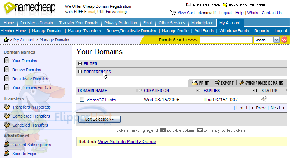
Task: Click the icon beside Renew Domains
Action: pos(7,69)
